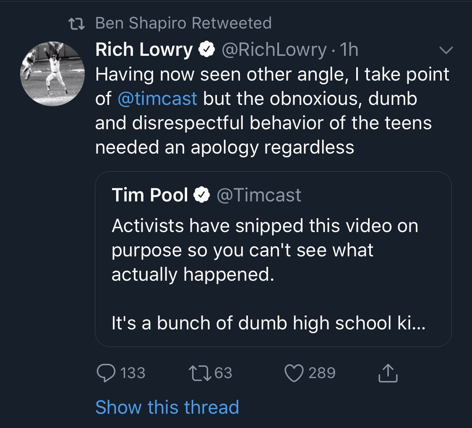The image size is (472, 428).
Task: Click the small retweet icon above the tweet
Action: (76, 24)
